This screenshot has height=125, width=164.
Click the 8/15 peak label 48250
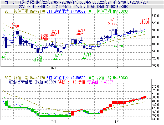point(81,34)
